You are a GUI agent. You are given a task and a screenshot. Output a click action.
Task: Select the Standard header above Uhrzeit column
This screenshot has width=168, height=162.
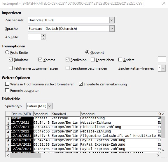point(43,114)
